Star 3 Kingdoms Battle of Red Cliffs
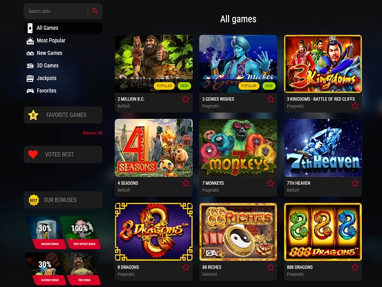The image size is (382, 287). click(x=355, y=106)
